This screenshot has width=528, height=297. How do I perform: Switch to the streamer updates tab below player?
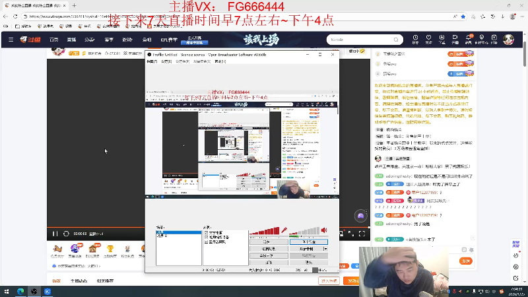79,281
